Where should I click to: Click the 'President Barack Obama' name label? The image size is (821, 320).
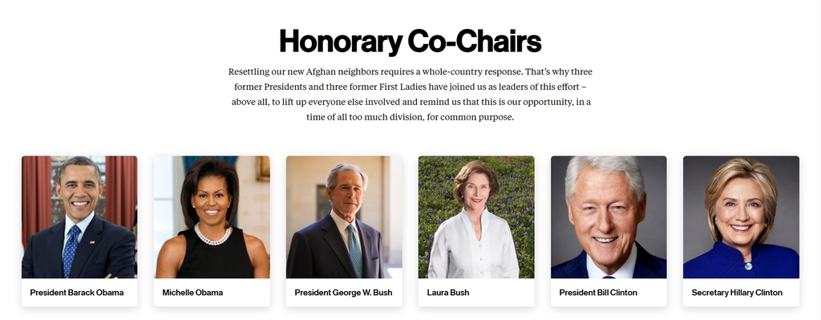coord(77,293)
